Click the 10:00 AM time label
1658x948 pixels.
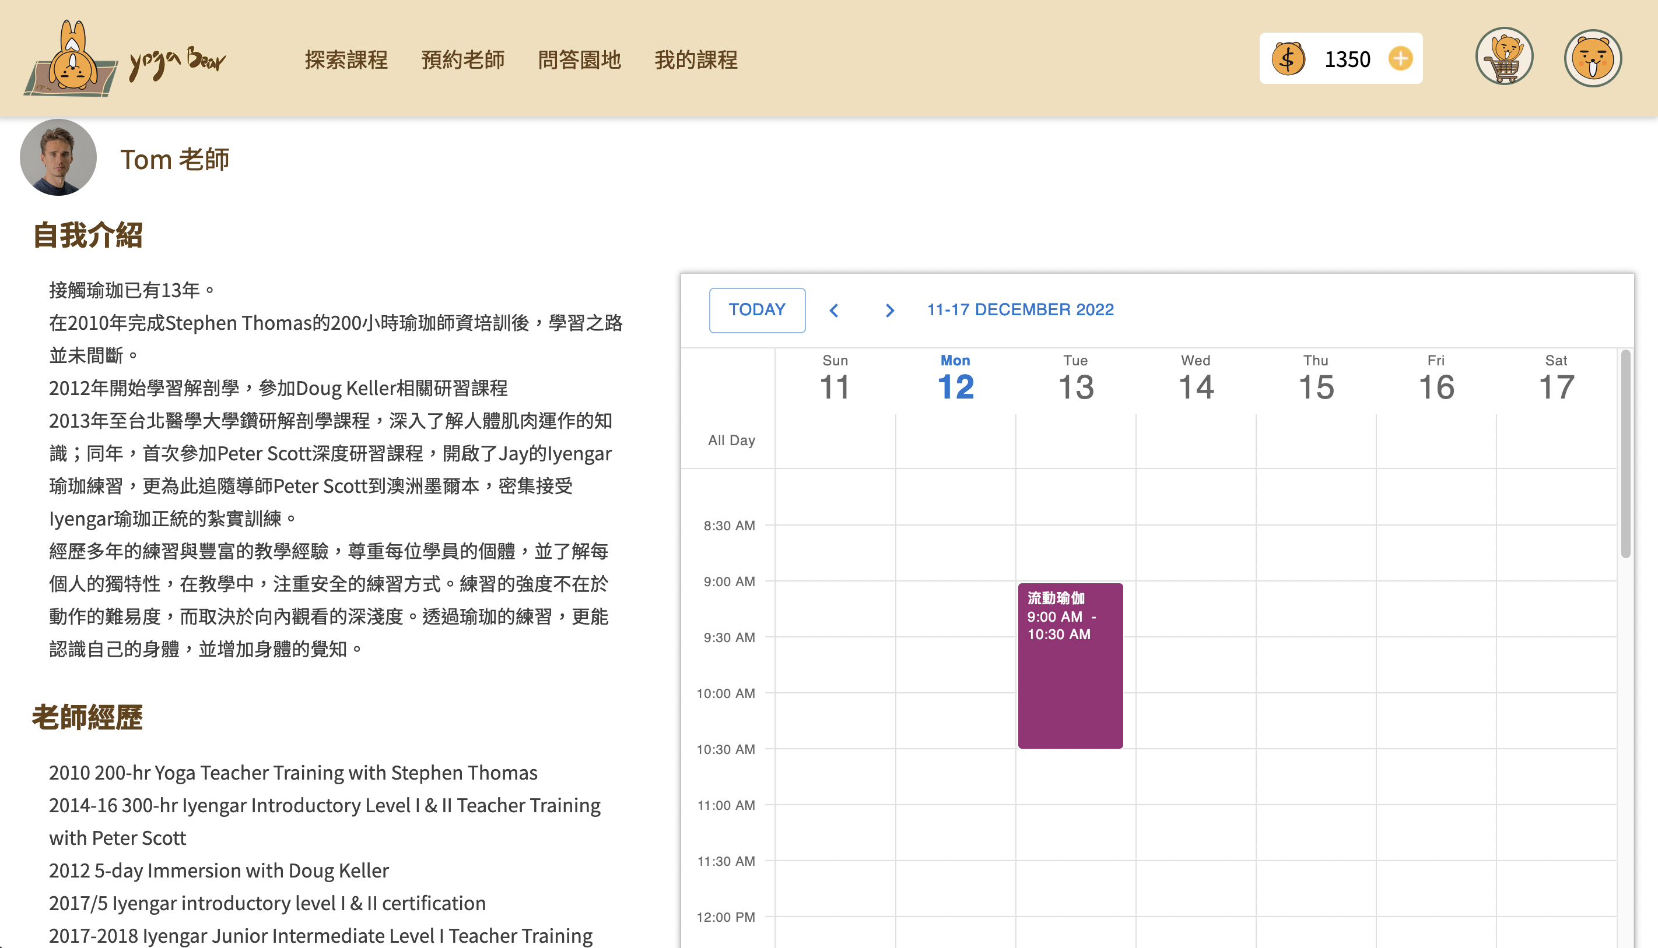725,693
